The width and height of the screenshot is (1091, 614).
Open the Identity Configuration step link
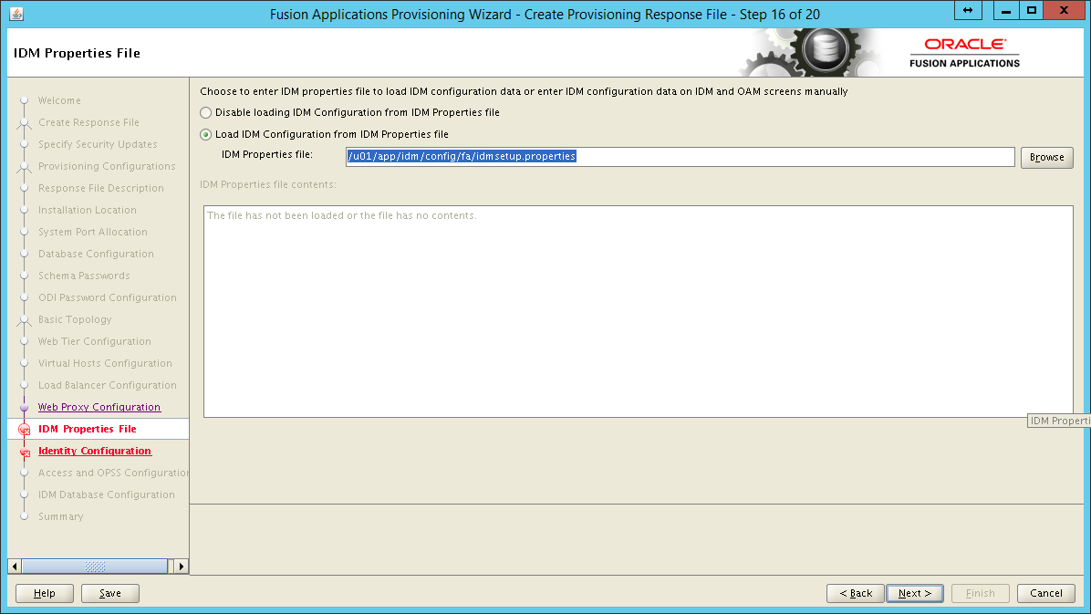(x=95, y=451)
